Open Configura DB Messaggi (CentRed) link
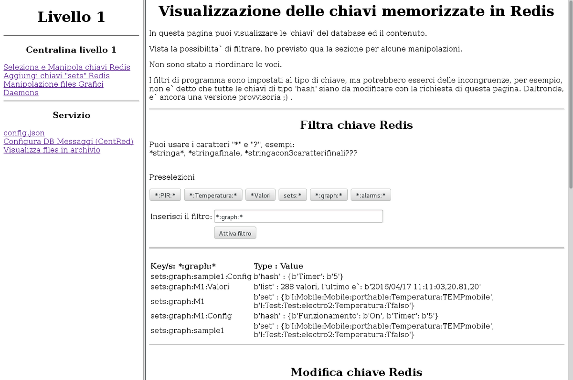The width and height of the screenshot is (573, 380). point(68,142)
